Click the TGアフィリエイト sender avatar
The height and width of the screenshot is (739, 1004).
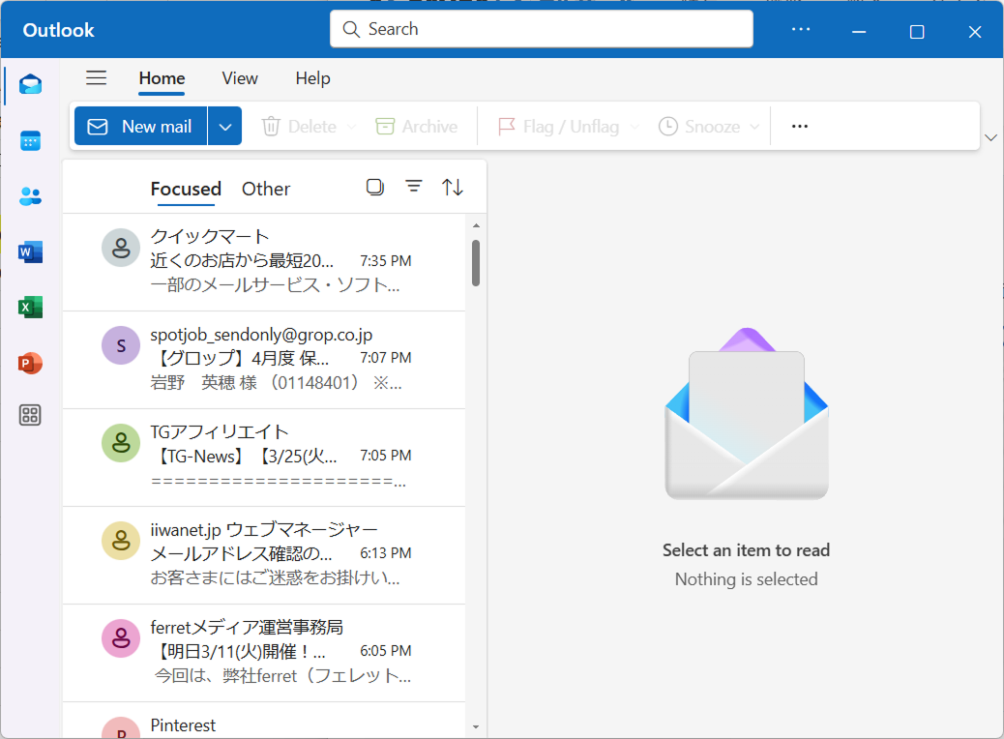(x=121, y=442)
